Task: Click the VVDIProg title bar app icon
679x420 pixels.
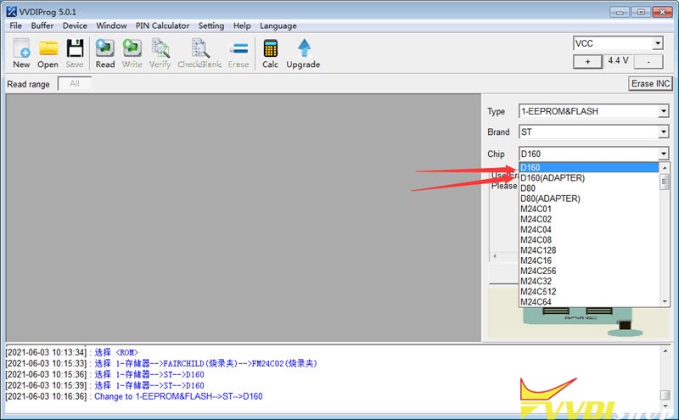Action: coord(11,11)
